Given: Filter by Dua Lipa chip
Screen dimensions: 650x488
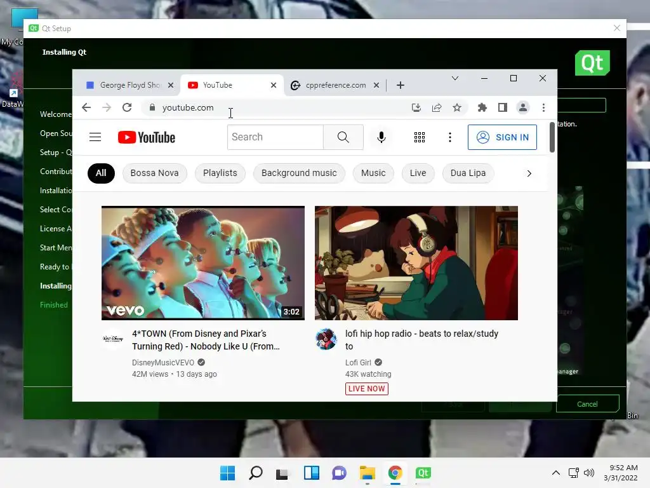Looking at the screenshot, I should pyautogui.click(x=468, y=173).
